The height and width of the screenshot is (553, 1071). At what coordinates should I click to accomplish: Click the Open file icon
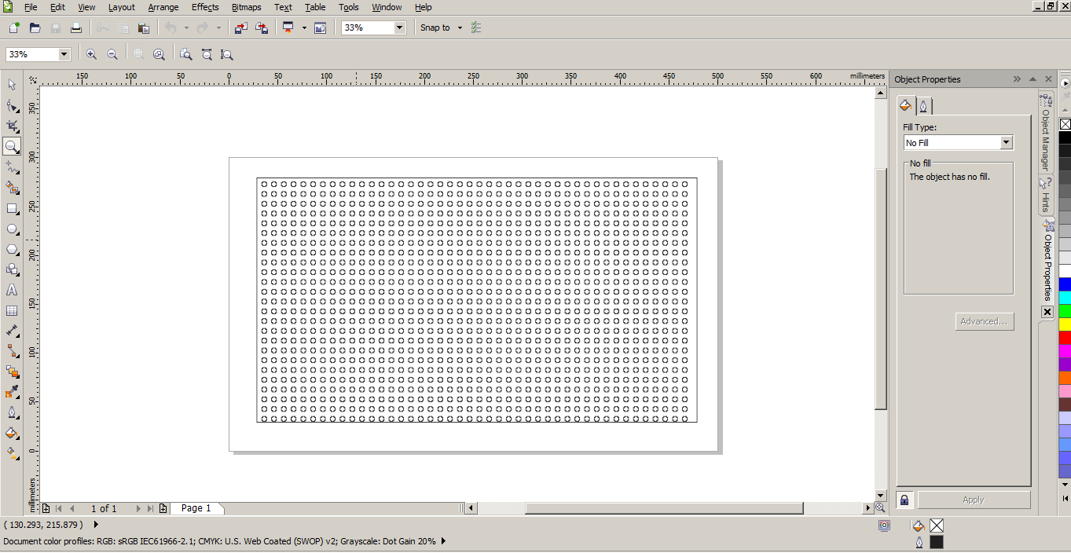point(35,27)
